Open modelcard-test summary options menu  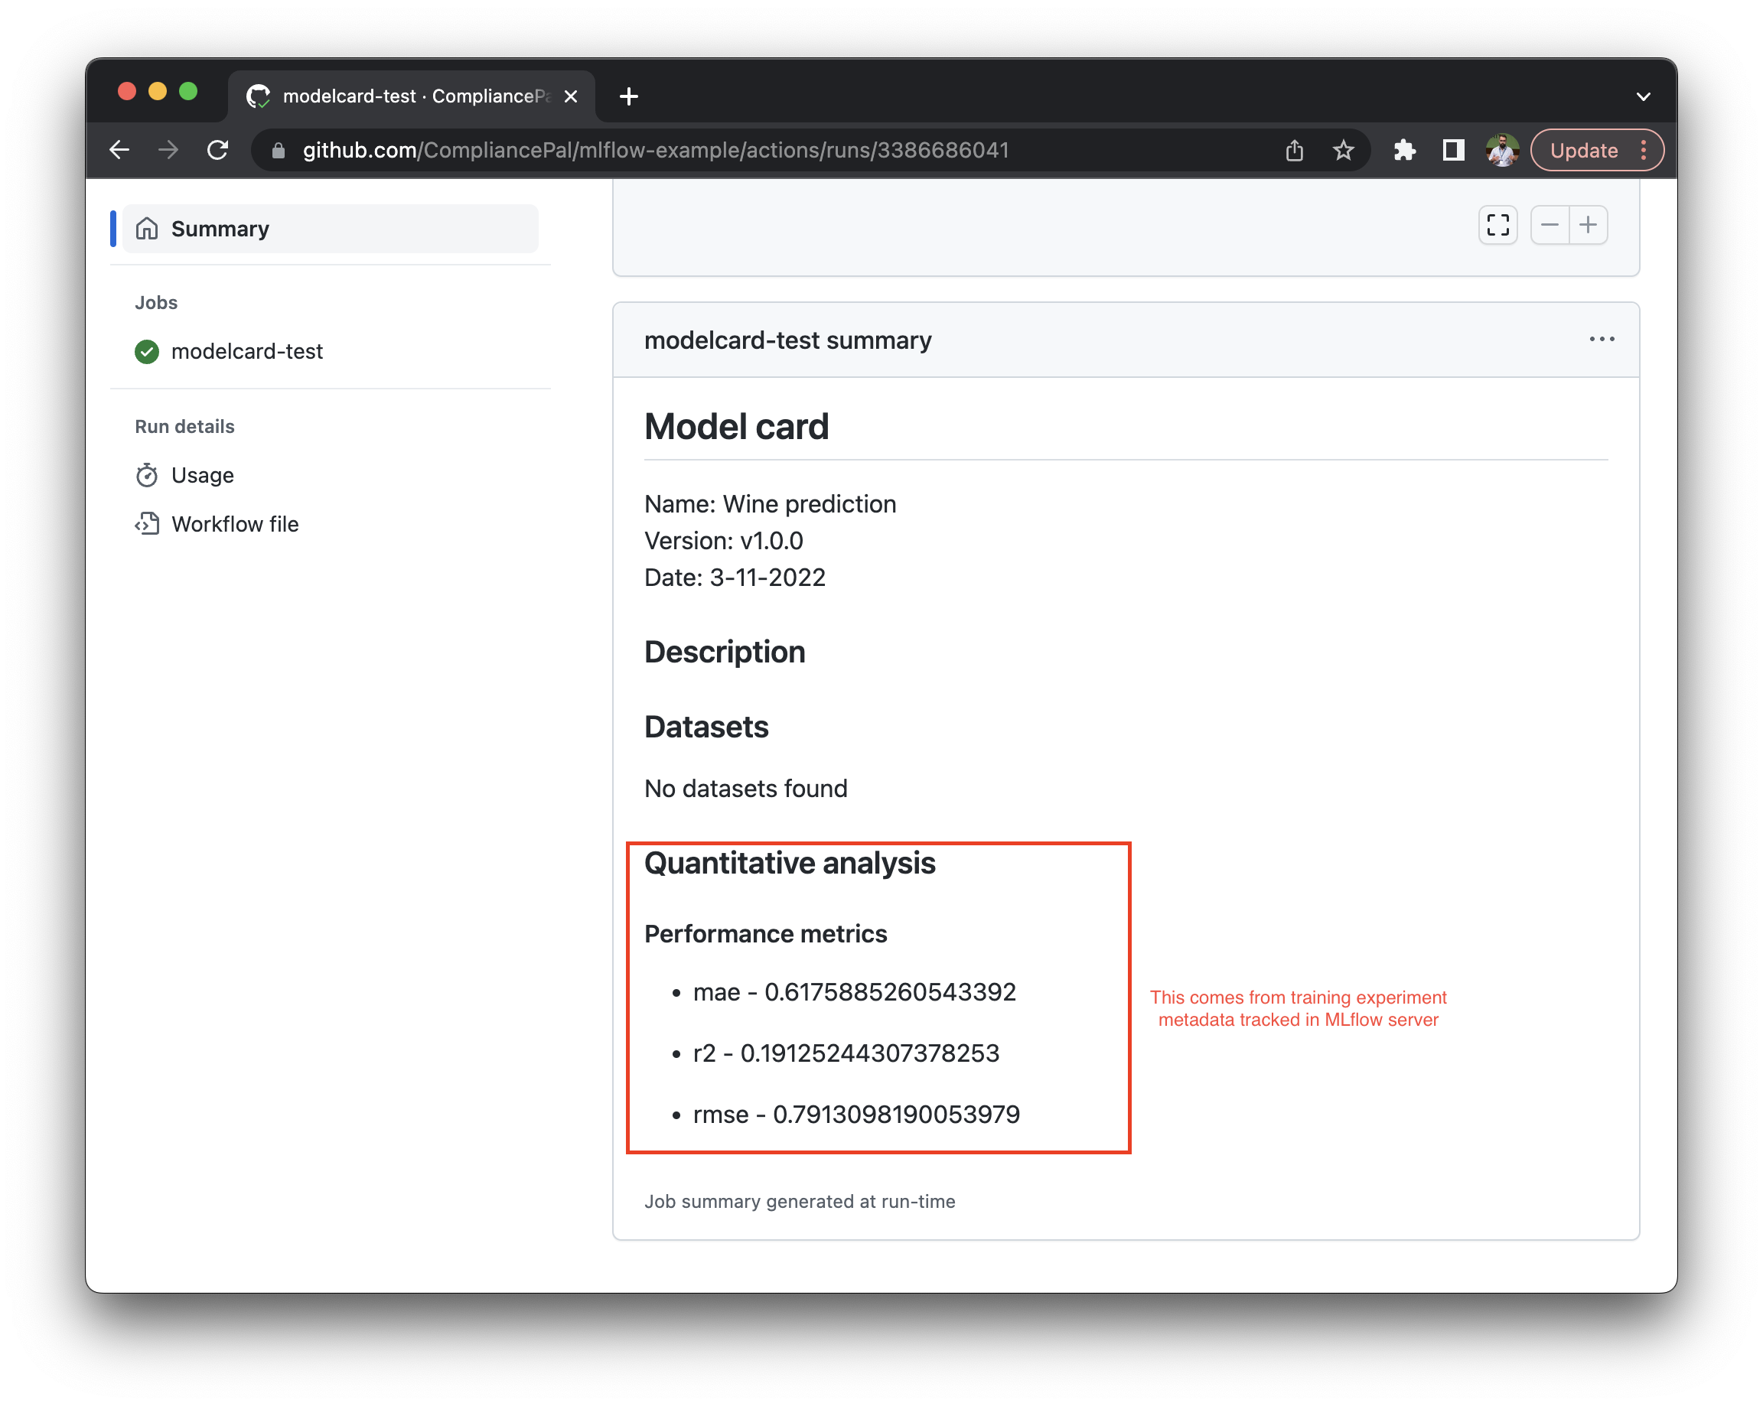1601,339
